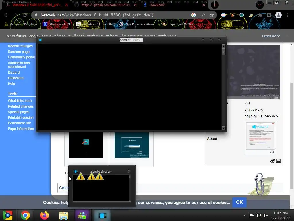Open the Guidelines sidebar link
Image resolution: width=294 pixels, height=221 pixels.
[x=16, y=78]
